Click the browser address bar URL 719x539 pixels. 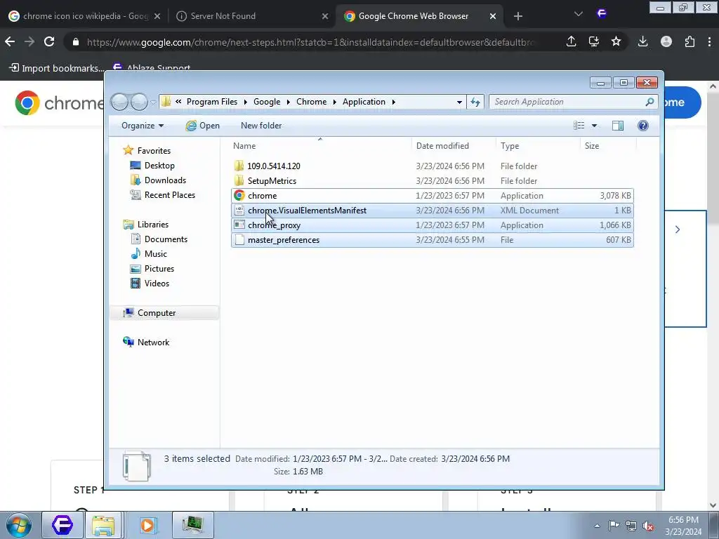click(x=310, y=42)
